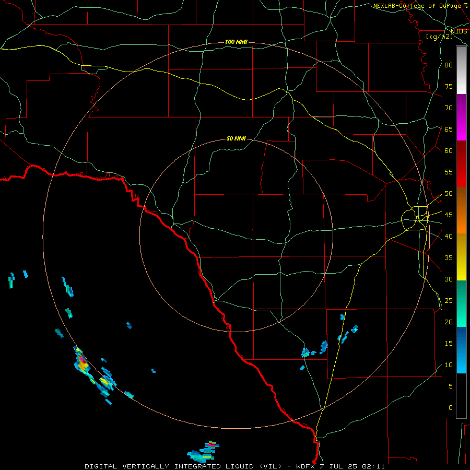Image resolution: width=470 pixels, height=470 pixels.
Task: Click the scale value 35
Action: coord(449,258)
